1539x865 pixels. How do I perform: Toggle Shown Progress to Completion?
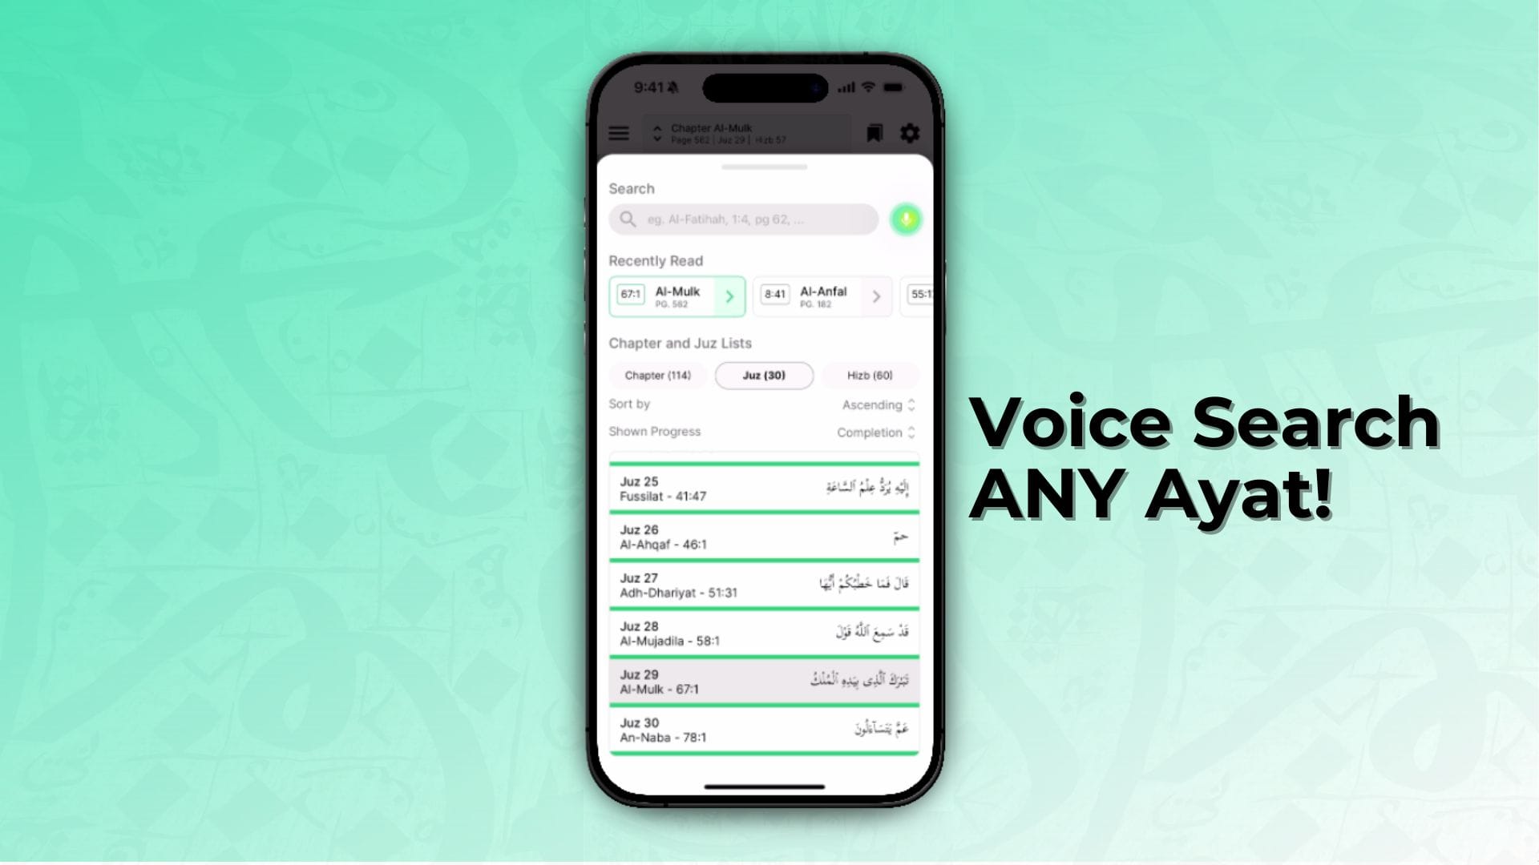click(x=873, y=432)
